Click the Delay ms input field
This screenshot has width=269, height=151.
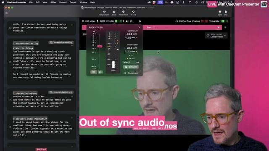click(x=132, y=62)
